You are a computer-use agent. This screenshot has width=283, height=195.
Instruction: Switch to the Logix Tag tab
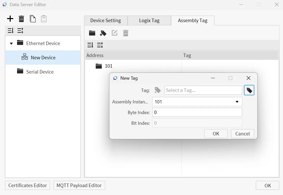coord(149,21)
